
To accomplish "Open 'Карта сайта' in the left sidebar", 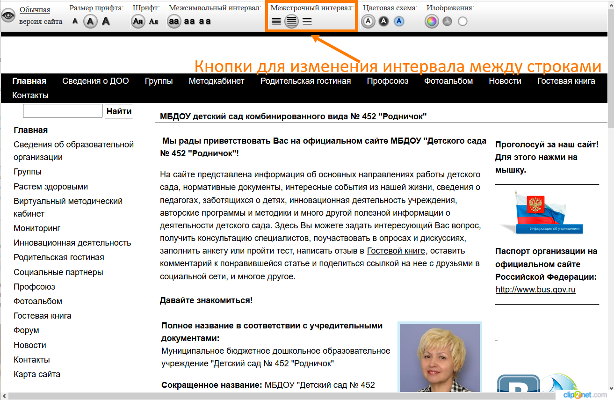I will click(x=37, y=374).
